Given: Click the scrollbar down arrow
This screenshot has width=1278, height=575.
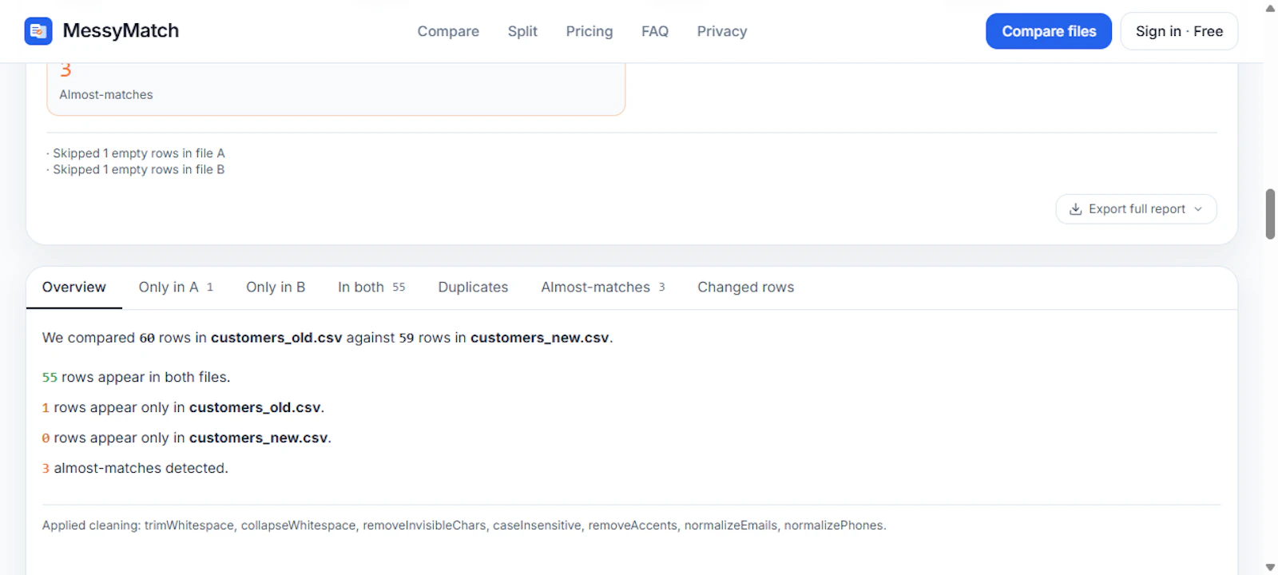Looking at the screenshot, I should [x=1270, y=567].
